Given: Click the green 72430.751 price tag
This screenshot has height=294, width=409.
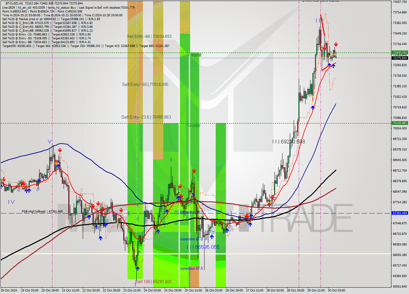Looking at the screenshot, I should [400, 52].
